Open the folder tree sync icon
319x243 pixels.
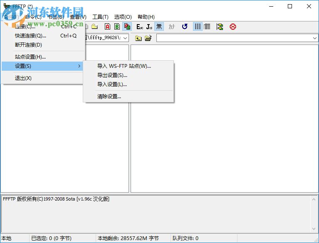(x=220, y=27)
